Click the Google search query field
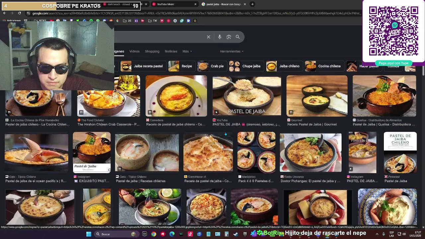Viewport: 425px width, 239px height. pyautogui.click(x=159, y=37)
